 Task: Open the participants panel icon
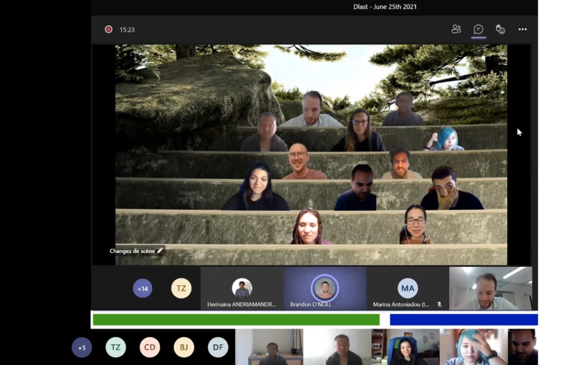(x=456, y=29)
